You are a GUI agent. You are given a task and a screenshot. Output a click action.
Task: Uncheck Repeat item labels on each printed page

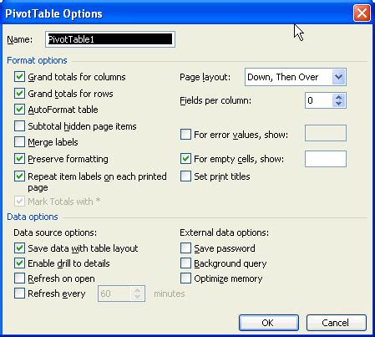coord(19,176)
